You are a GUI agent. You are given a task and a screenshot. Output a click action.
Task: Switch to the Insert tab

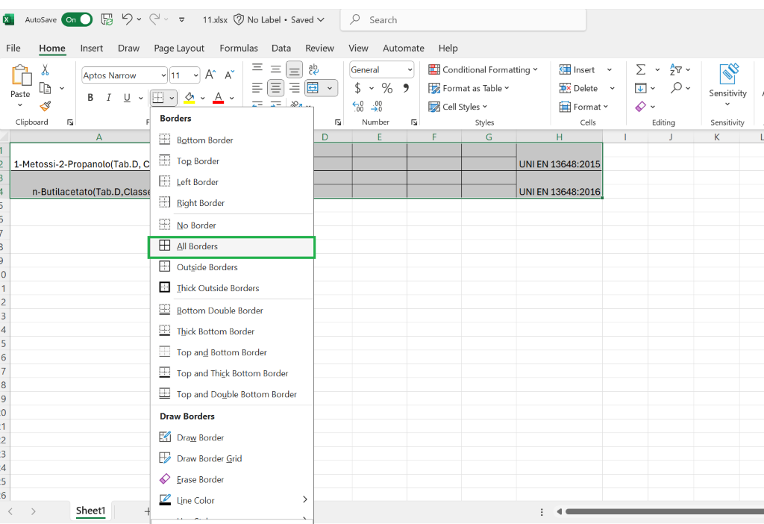92,49
